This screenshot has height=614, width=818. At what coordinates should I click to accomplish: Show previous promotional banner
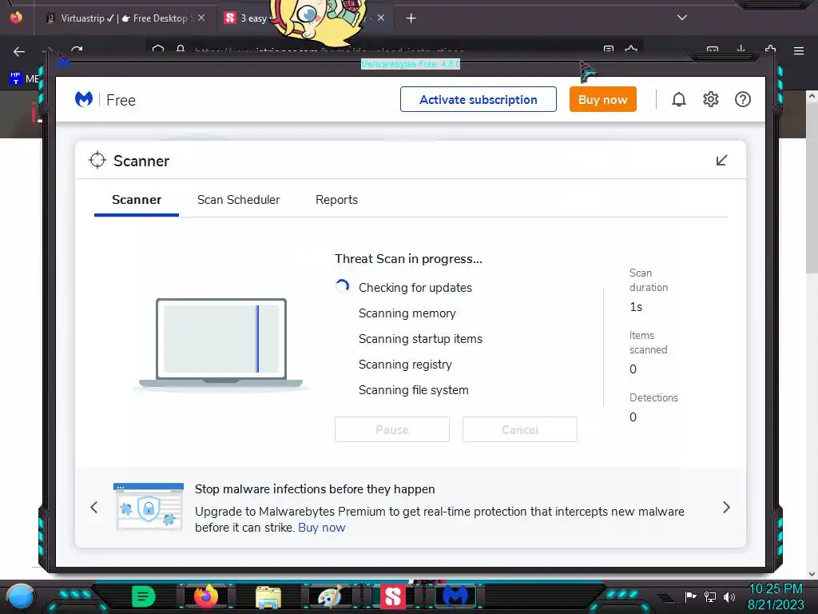pos(94,507)
